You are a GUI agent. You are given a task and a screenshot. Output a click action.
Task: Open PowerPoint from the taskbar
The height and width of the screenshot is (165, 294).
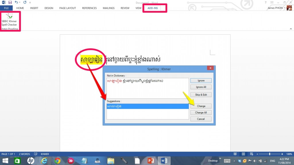(150, 160)
